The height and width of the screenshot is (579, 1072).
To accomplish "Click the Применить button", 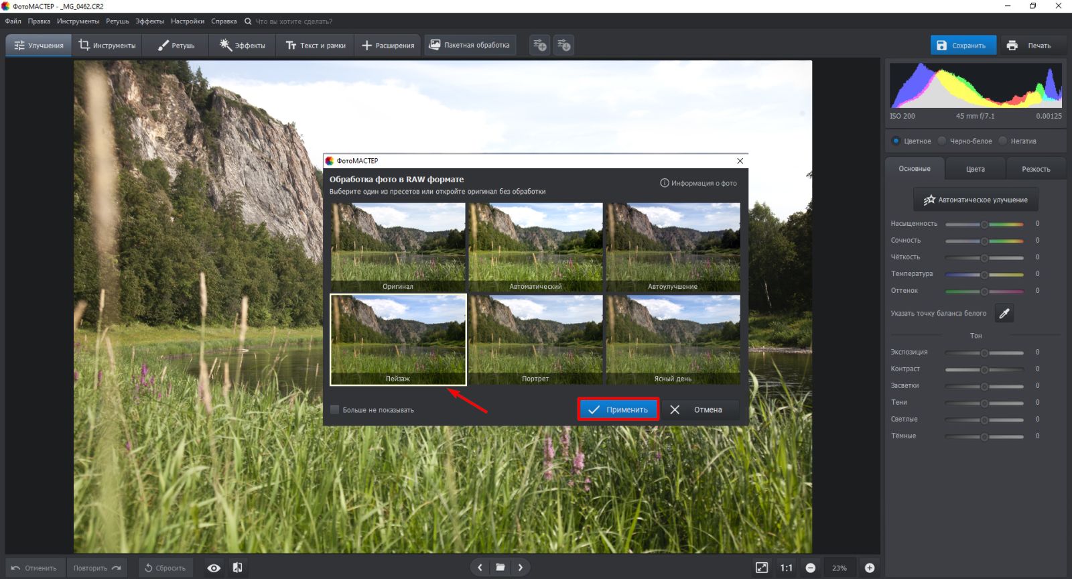I will 618,409.
